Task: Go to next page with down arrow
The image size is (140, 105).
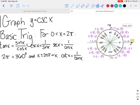Action: click(x=138, y=99)
